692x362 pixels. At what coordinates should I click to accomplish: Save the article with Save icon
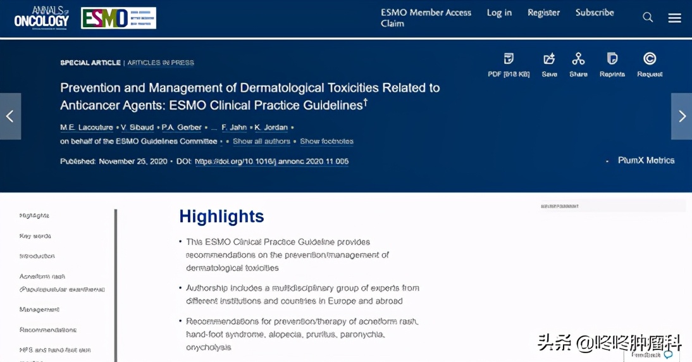(x=549, y=65)
